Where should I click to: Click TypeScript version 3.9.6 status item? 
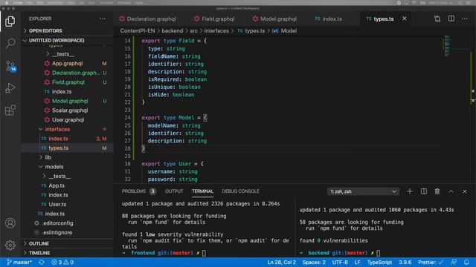tap(405, 262)
